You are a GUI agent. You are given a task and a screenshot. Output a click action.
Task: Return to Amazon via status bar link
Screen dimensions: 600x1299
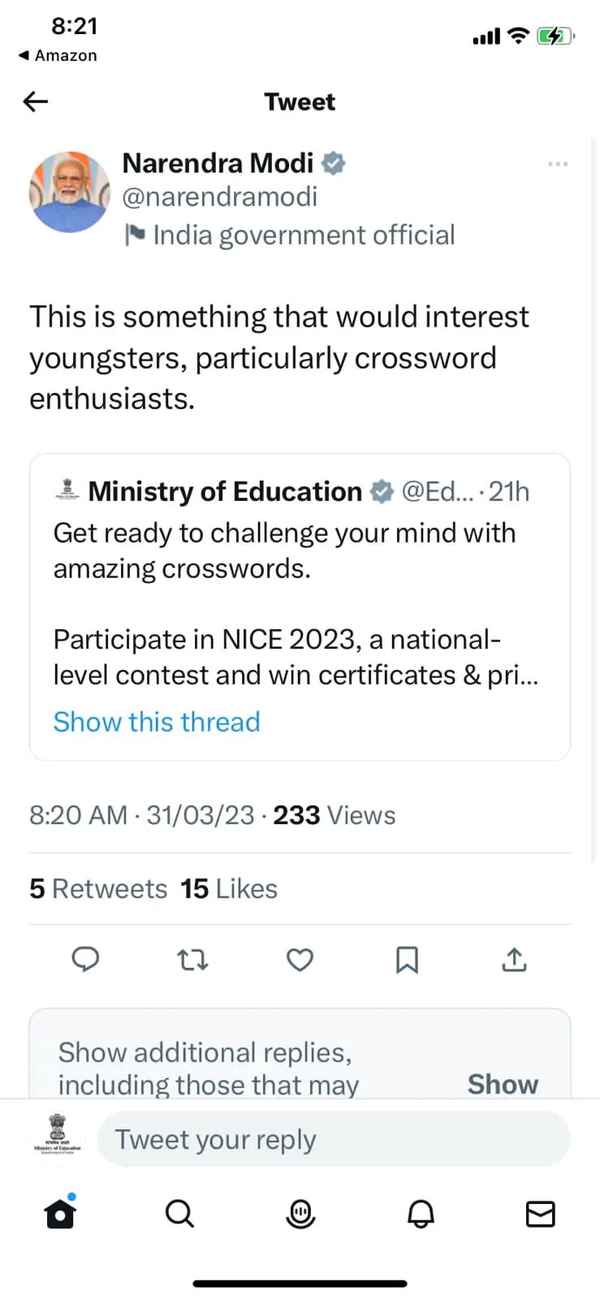(57, 55)
